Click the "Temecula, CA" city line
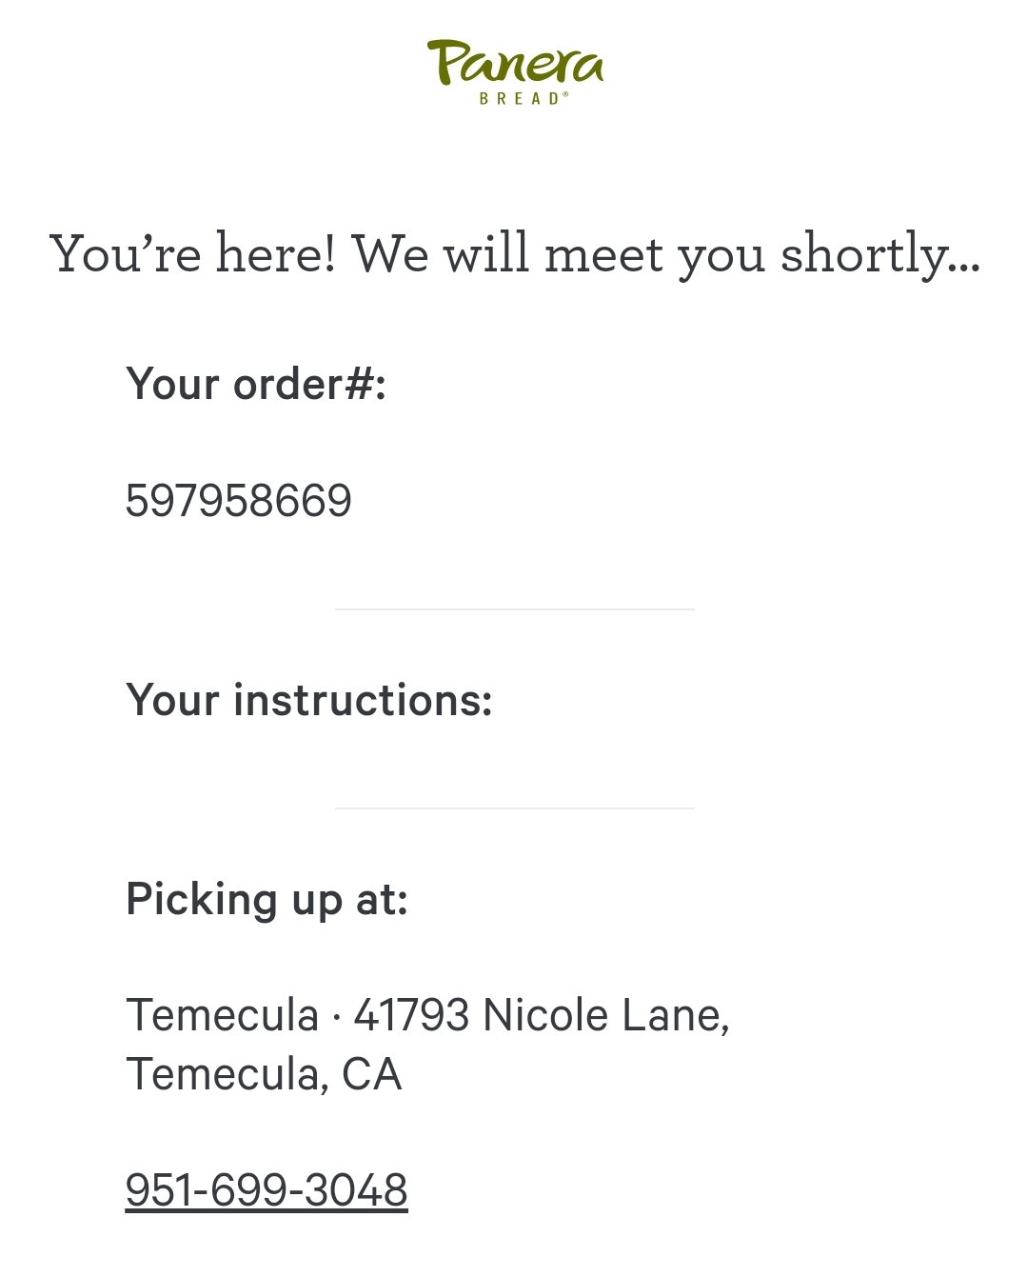1027x1277 pixels. tap(264, 1074)
